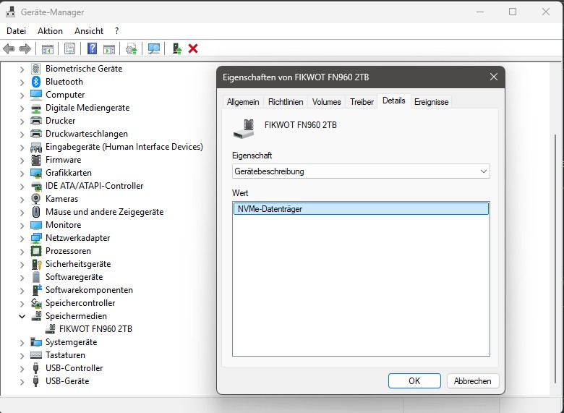Screen dimensions: 564x413
Task: Select the Details tab
Action: click(394, 101)
